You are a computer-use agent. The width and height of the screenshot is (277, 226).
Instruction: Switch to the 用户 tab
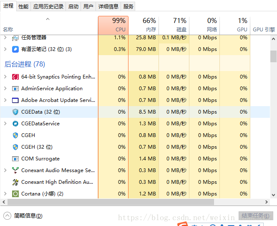point(88,7)
